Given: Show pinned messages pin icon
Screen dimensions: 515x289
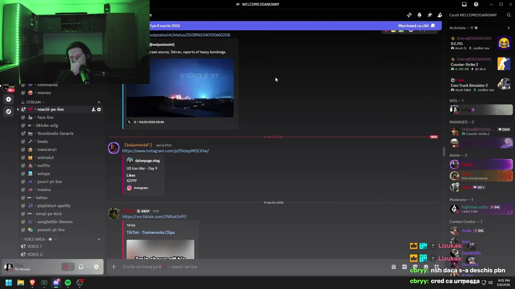Looking at the screenshot, I should click(x=430, y=15).
